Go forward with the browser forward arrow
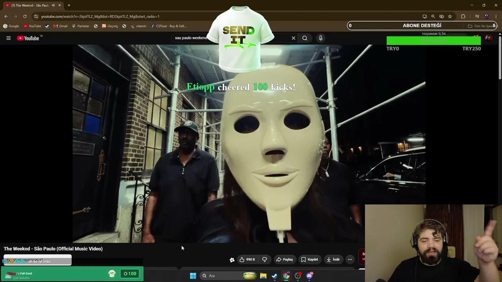Image resolution: width=502 pixels, height=282 pixels. (x=15, y=16)
